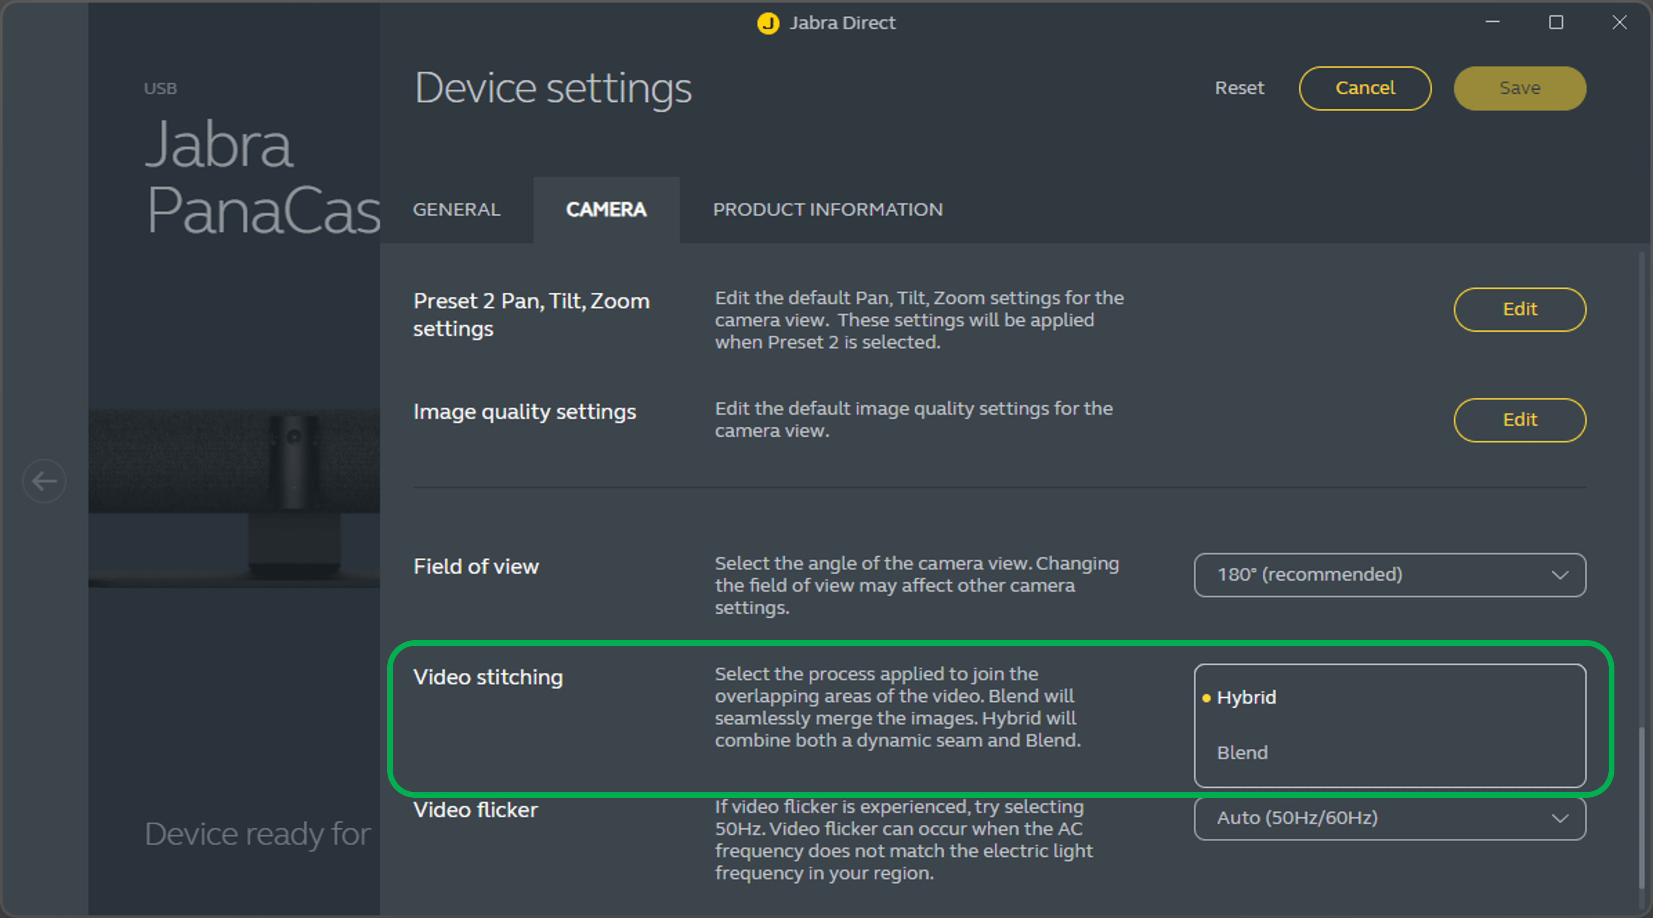Select the Blend stitching option
The width and height of the screenshot is (1653, 918).
coord(1242,752)
